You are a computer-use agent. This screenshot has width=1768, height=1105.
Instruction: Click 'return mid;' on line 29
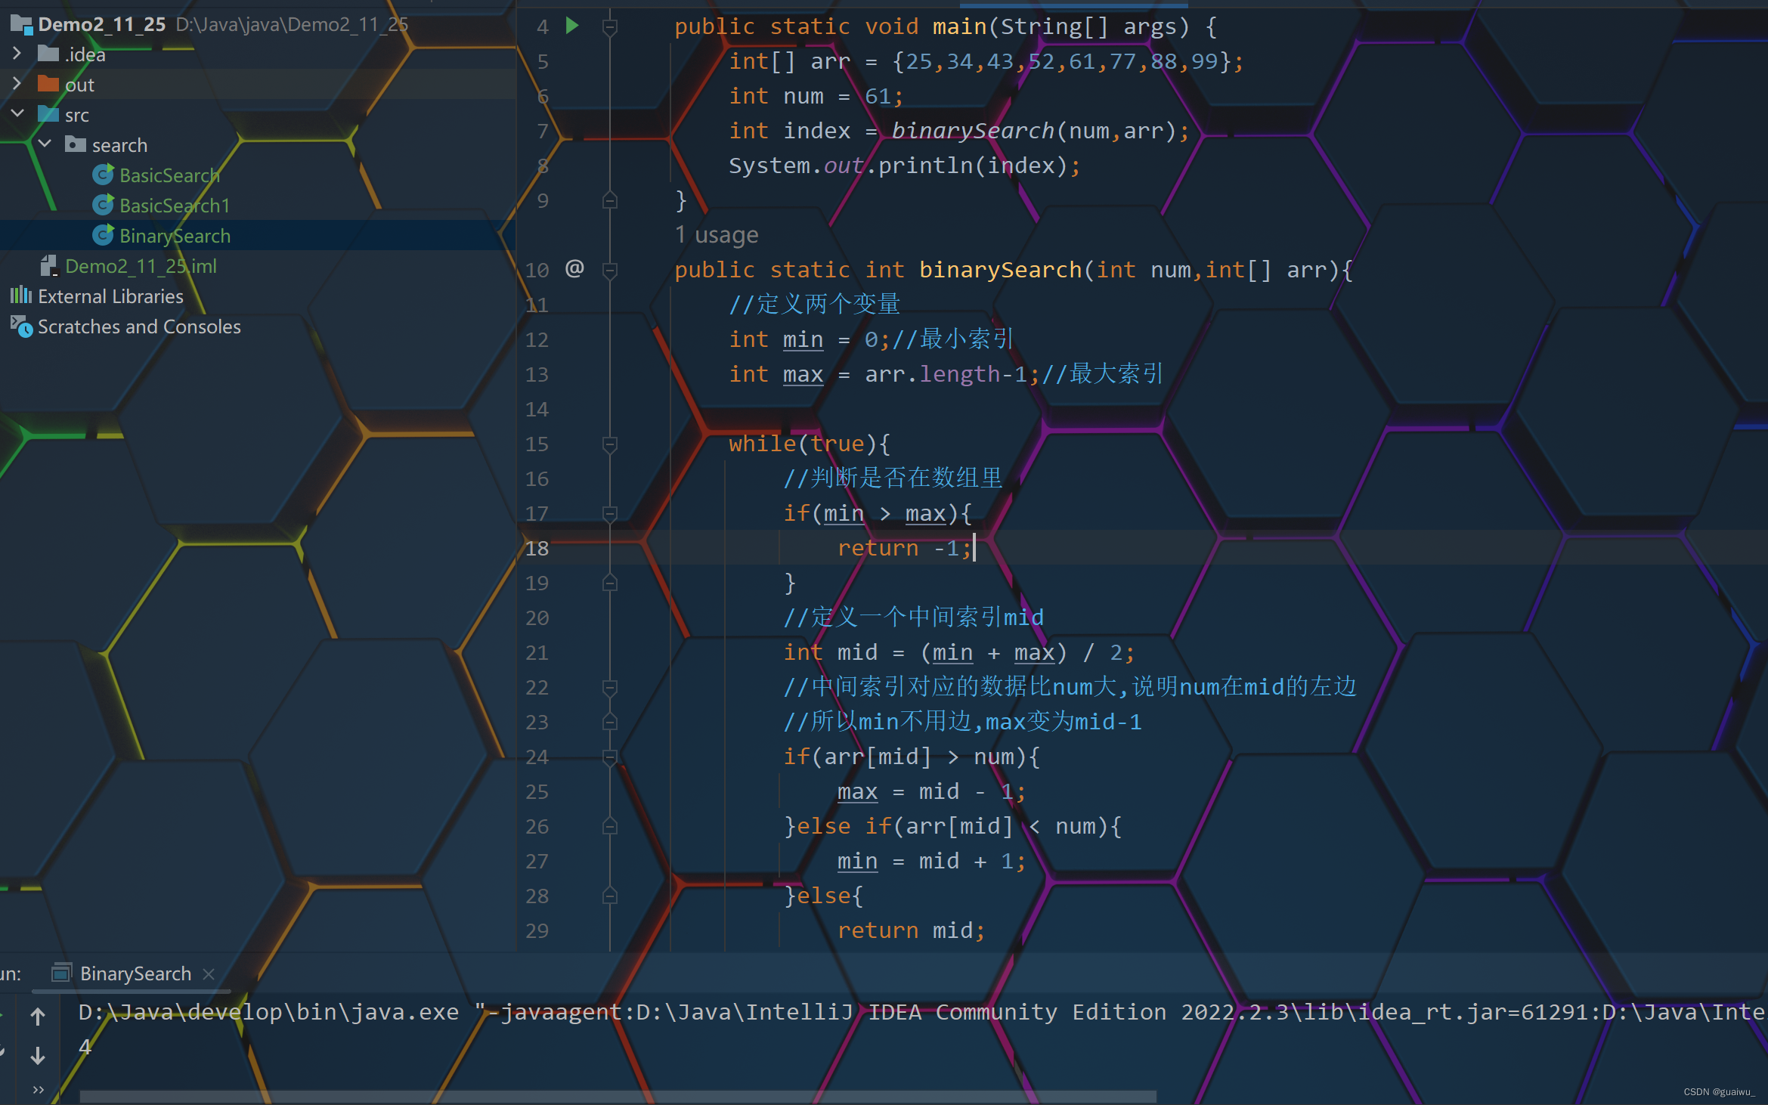(911, 930)
